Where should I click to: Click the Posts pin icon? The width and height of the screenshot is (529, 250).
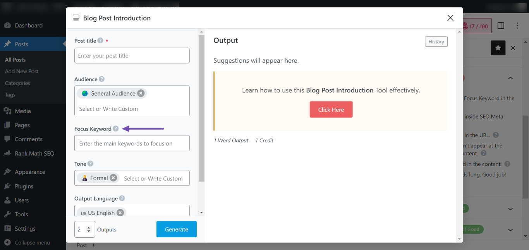pos(7,44)
